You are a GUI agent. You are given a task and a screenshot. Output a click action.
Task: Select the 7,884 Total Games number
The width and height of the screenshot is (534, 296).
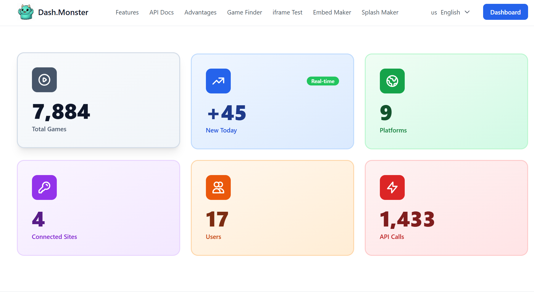[x=61, y=112]
